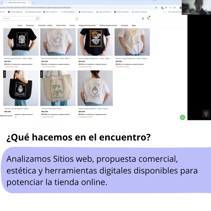
Task: Go to the Inicio menu item
Action: 20,25
